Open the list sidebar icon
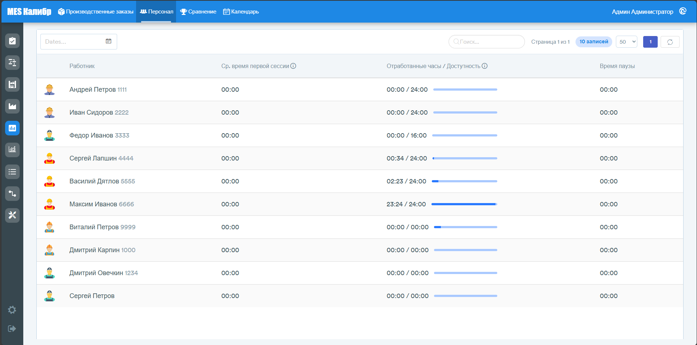This screenshot has width=697, height=345. pyautogui.click(x=12, y=172)
